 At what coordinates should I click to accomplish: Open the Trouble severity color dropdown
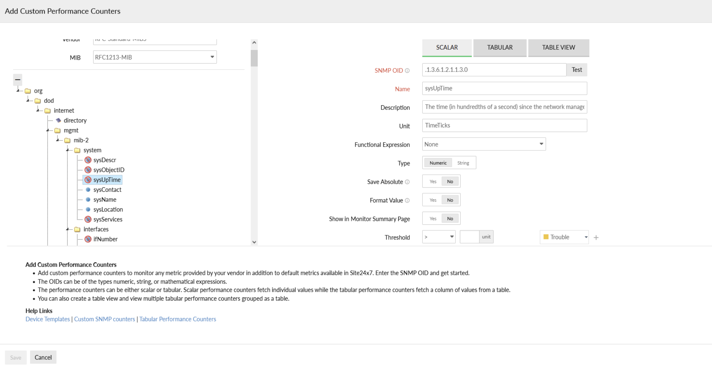(x=564, y=237)
